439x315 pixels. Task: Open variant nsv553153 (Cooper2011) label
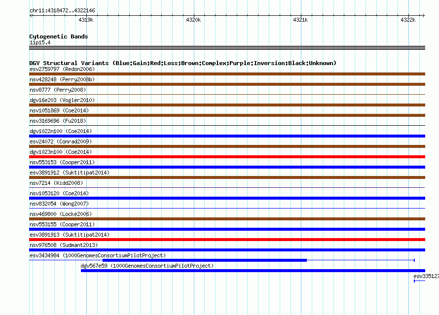[62, 162]
